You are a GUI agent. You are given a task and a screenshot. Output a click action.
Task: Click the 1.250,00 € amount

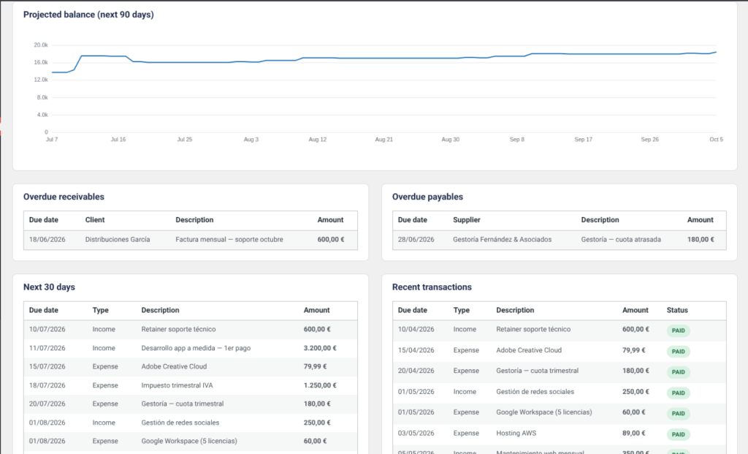(x=320, y=385)
